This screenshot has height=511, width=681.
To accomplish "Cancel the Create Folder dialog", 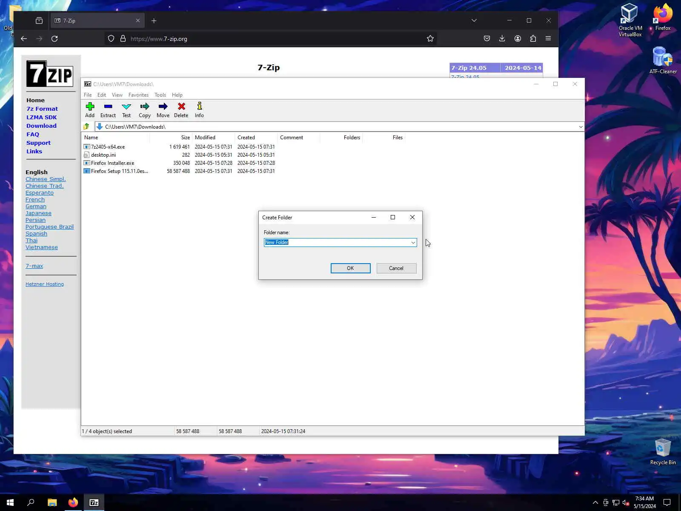I will click(x=396, y=268).
